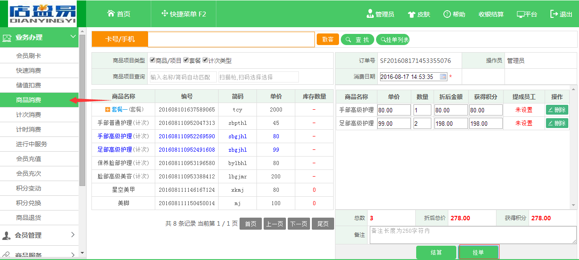Edit 单价 field for 足部高级护理

pyautogui.click(x=394, y=123)
